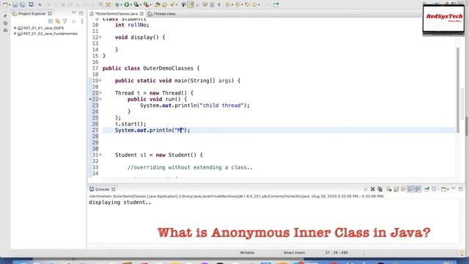Clear the Console output
This screenshot has height=264, width=469.
[389, 189]
